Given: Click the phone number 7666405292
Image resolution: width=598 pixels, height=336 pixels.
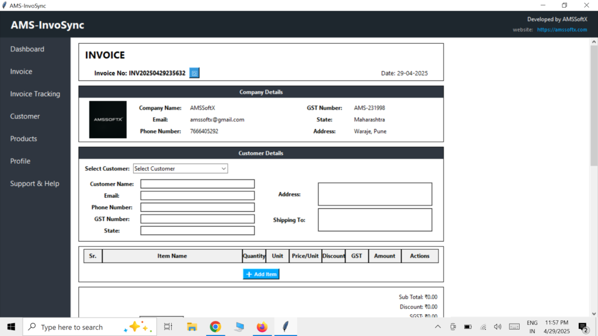Looking at the screenshot, I should 204,131.
